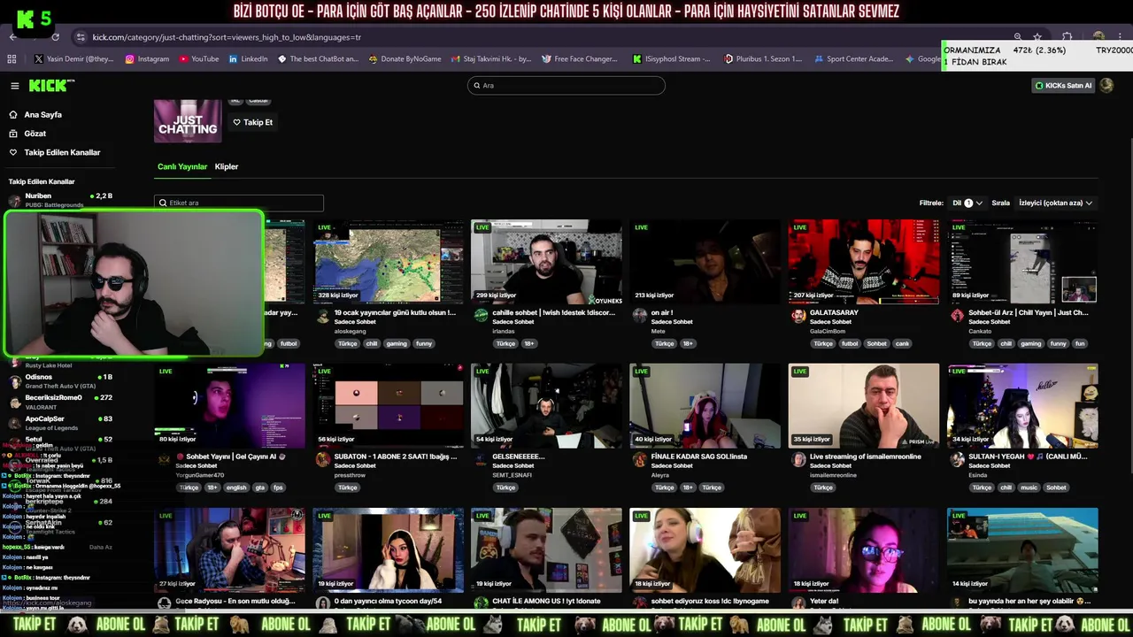Click the GalaCimBom channel avatar
This screenshot has height=637, width=1133.
(x=798, y=316)
